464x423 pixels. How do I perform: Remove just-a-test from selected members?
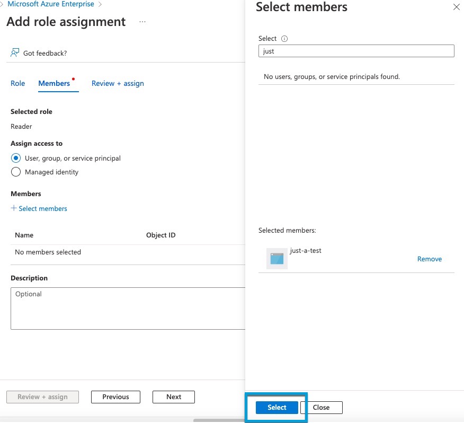pos(429,259)
